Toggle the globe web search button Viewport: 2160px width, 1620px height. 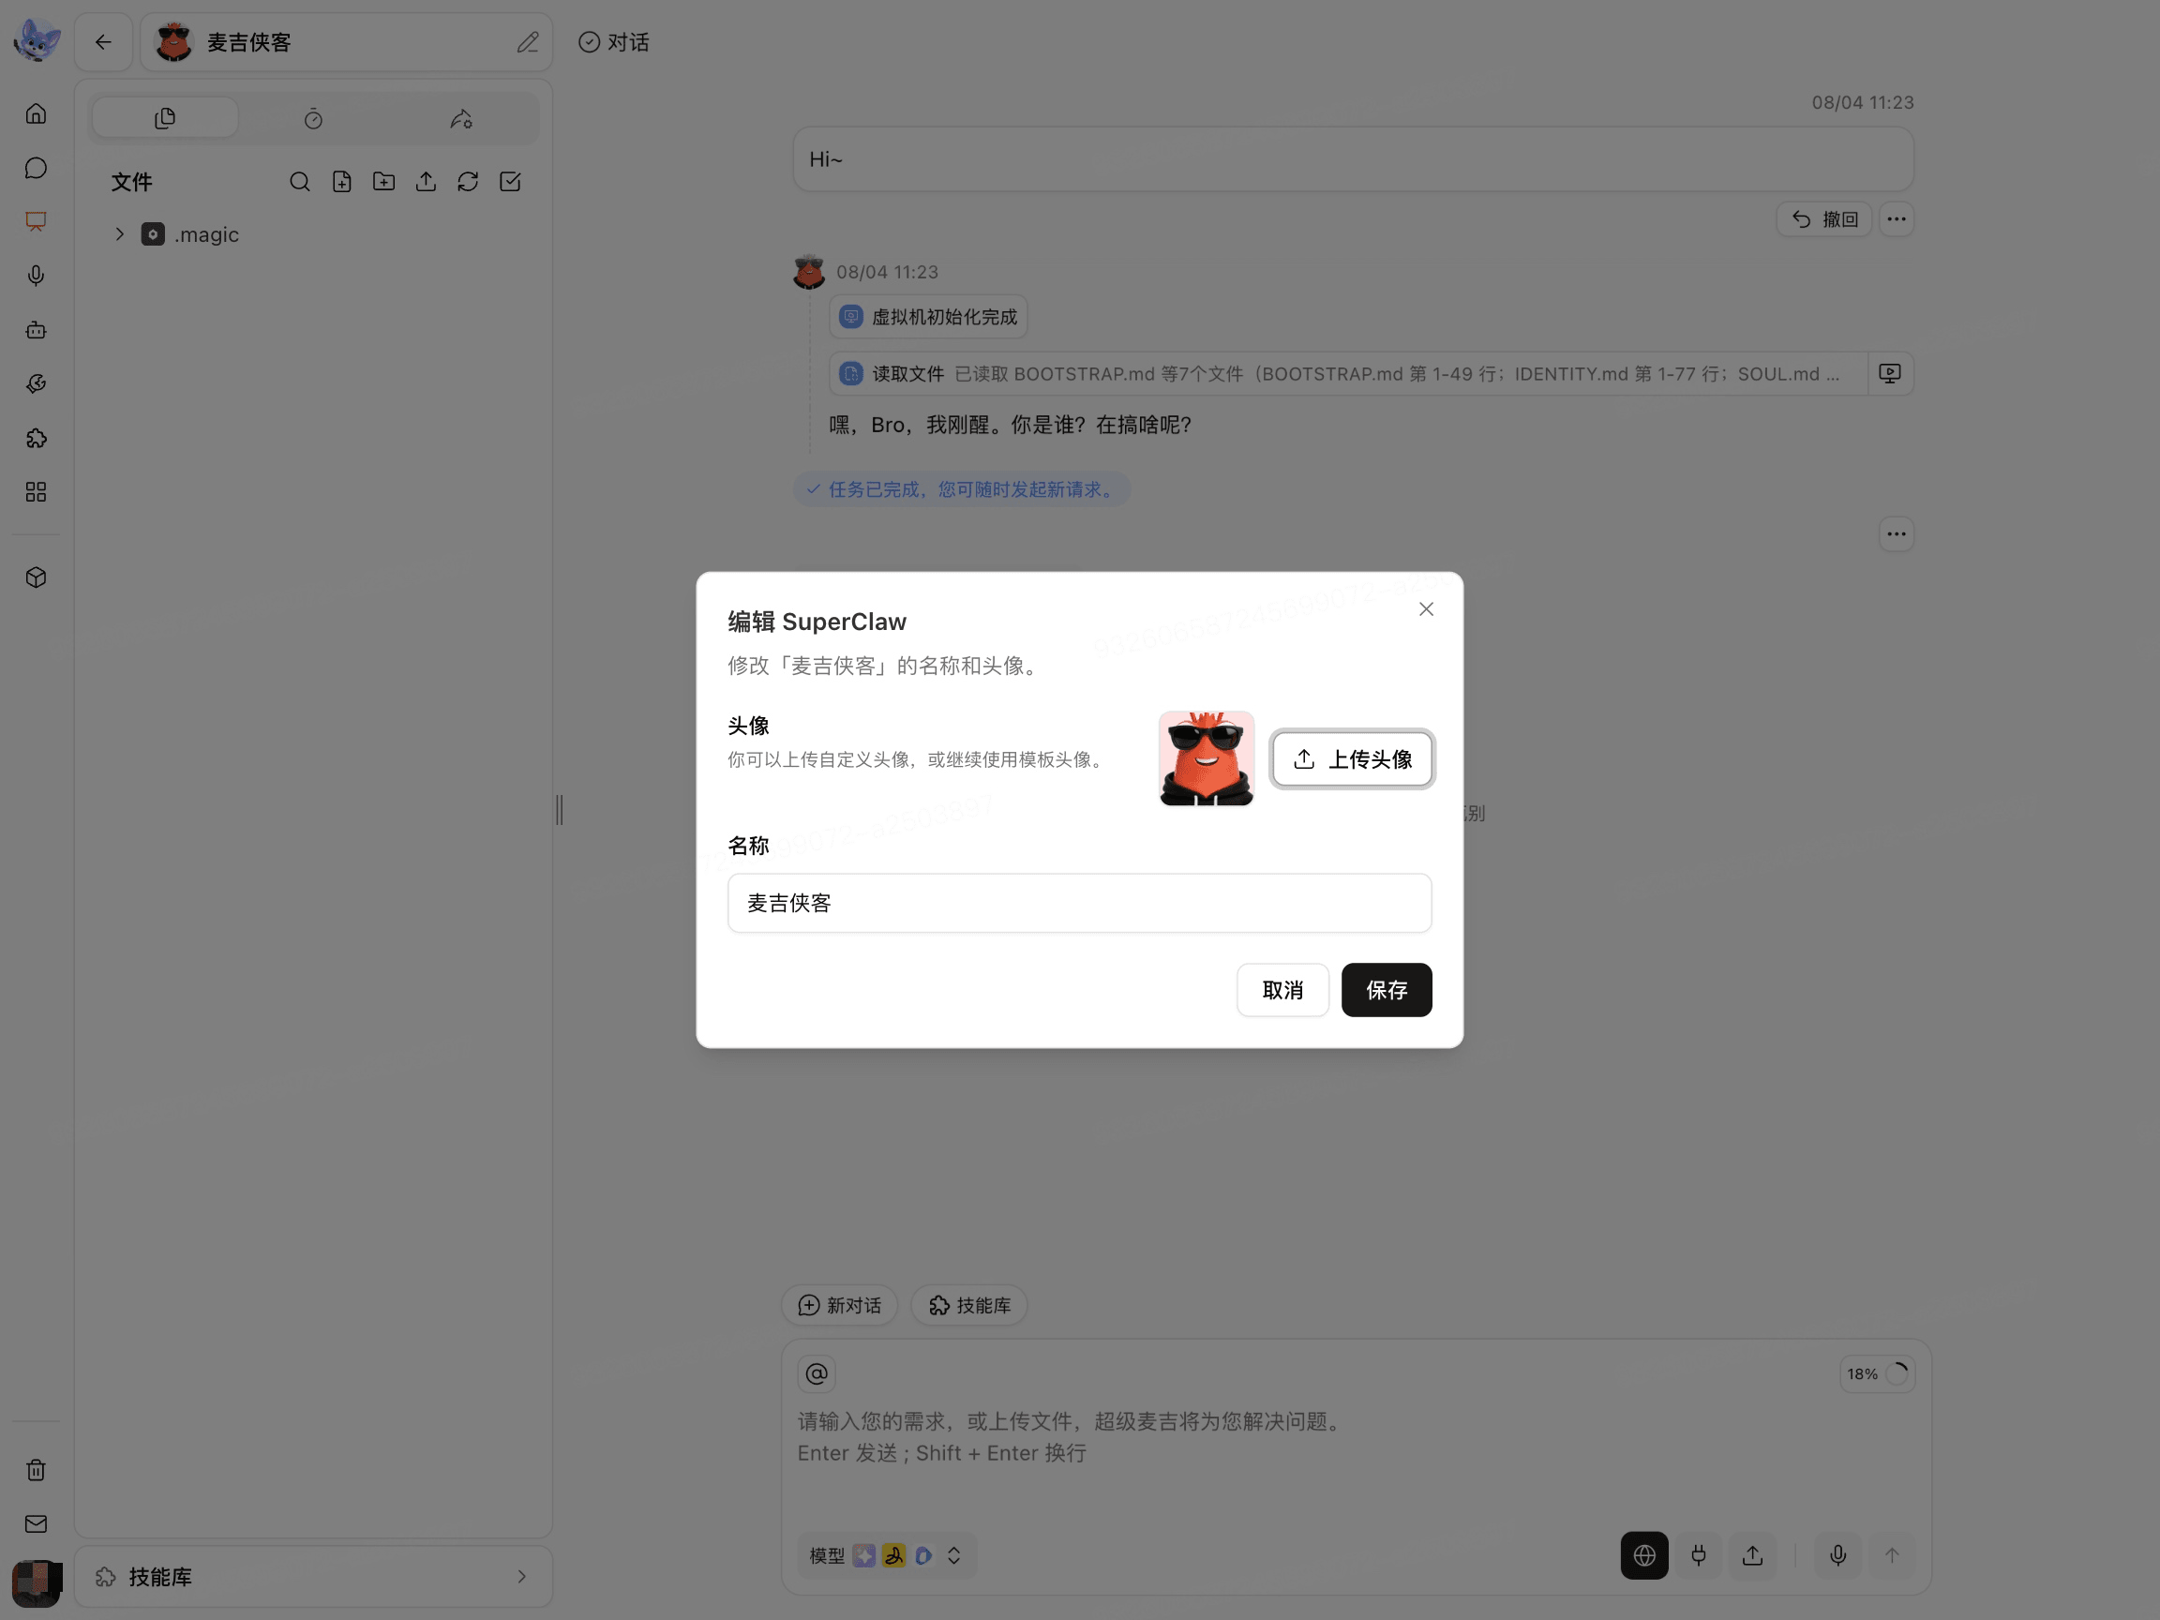1644,1555
